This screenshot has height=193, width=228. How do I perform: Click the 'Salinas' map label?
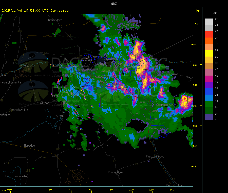click(x=44, y=103)
